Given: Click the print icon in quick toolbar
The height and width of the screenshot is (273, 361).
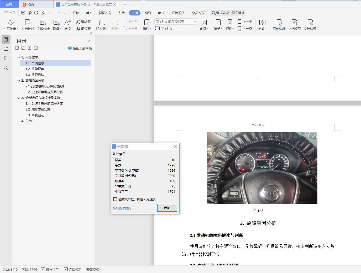Looking at the screenshot, I should coord(36,13).
